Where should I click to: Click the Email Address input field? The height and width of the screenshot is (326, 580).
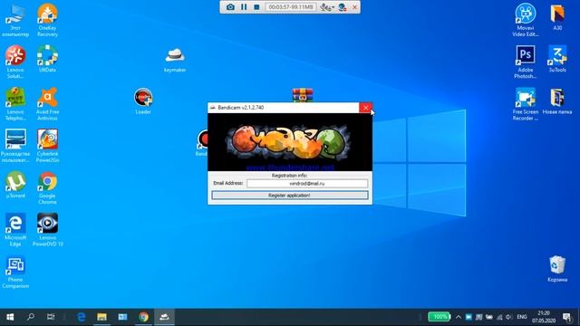click(307, 183)
